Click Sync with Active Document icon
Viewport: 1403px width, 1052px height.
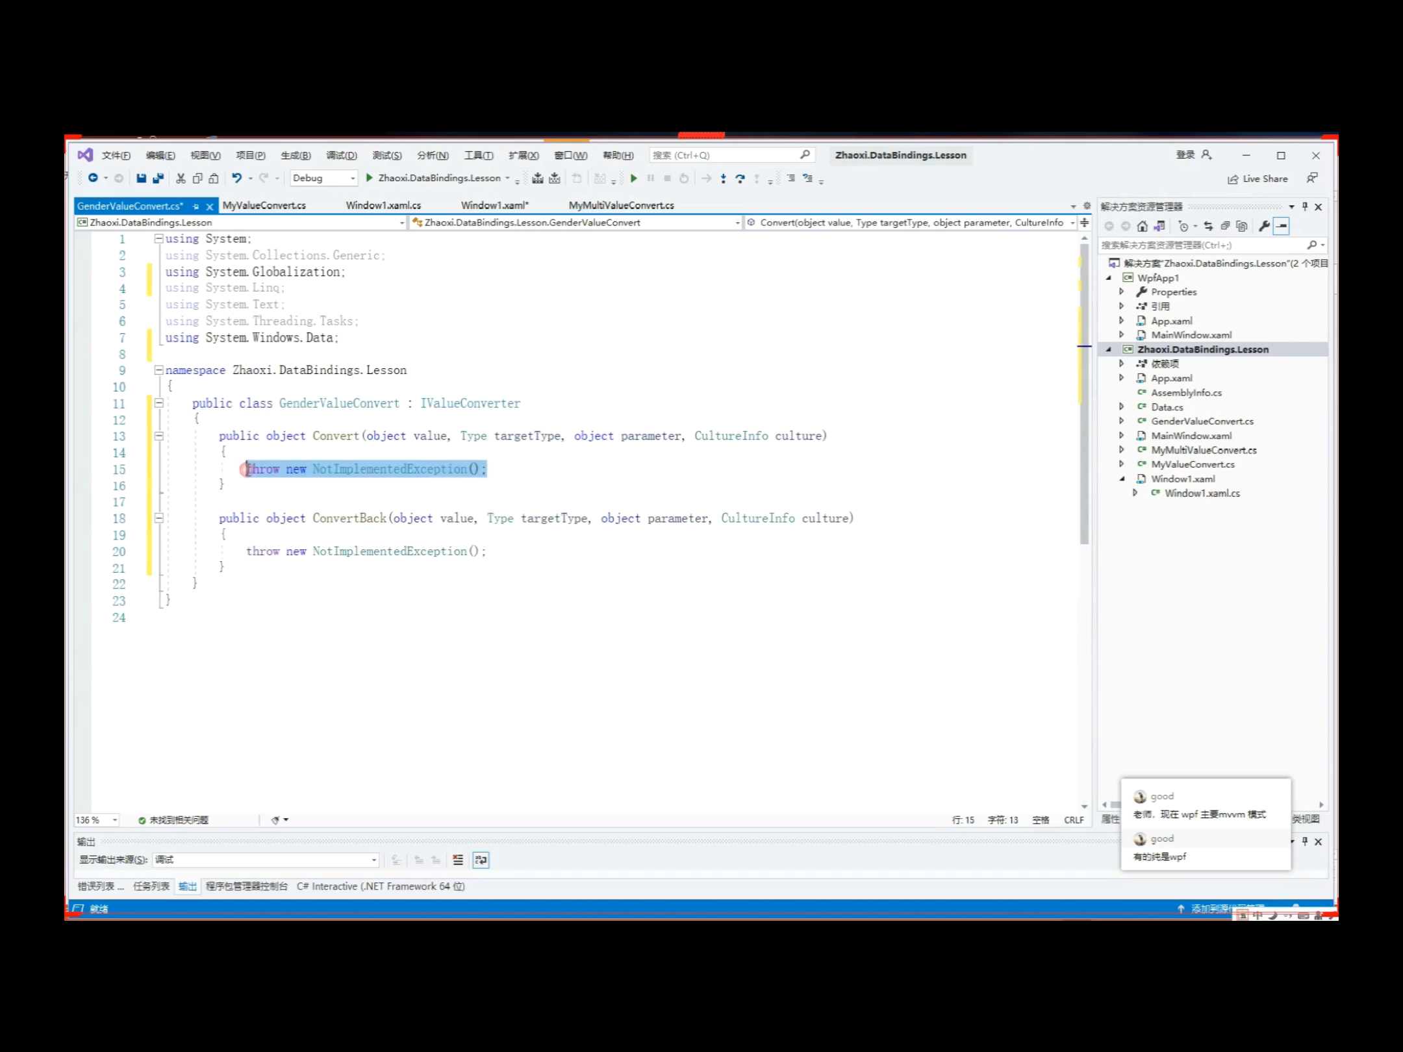[1208, 226]
